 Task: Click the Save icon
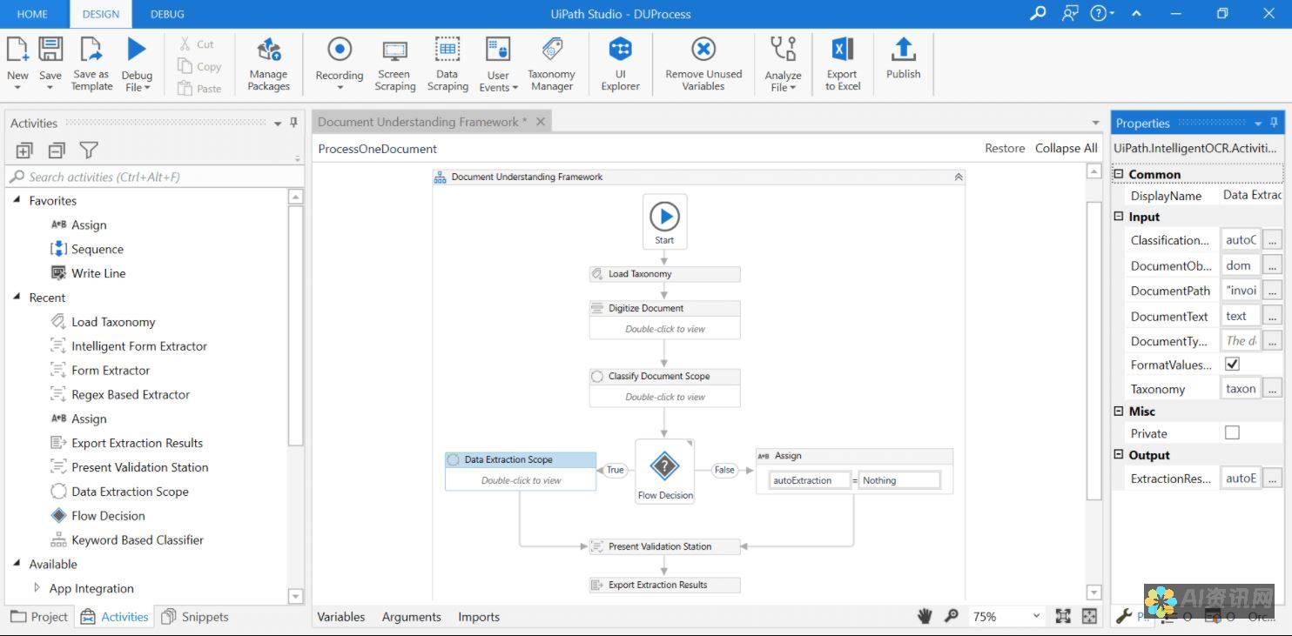(50, 50)
